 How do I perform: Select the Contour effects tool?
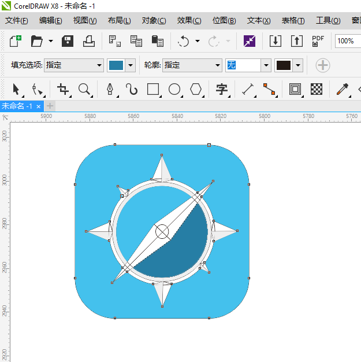tap(295, 90)
